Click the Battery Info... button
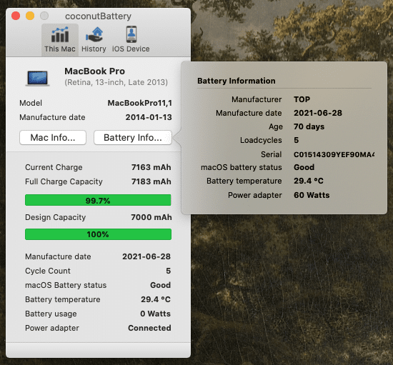The image size is (393, 365). (133, 138)
